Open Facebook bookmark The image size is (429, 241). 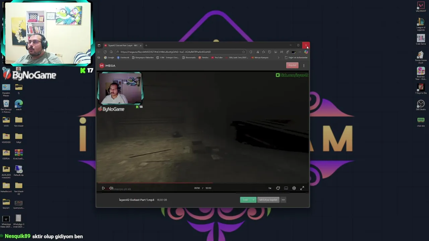tap(123, 58)
